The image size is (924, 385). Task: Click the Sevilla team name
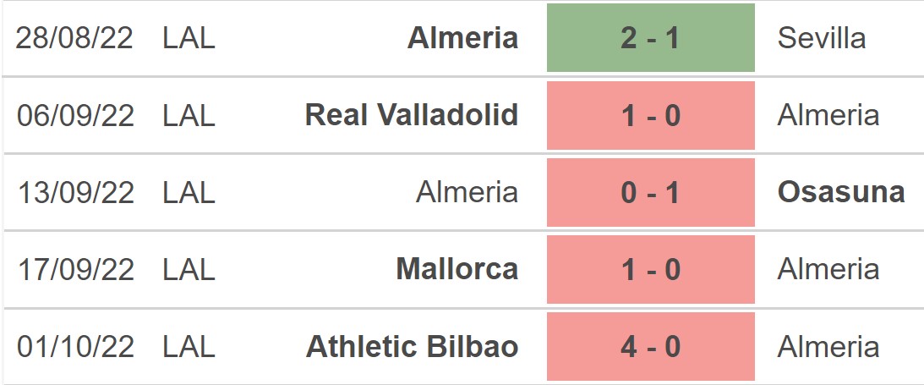pyautogui.click(x=821, y=38)
